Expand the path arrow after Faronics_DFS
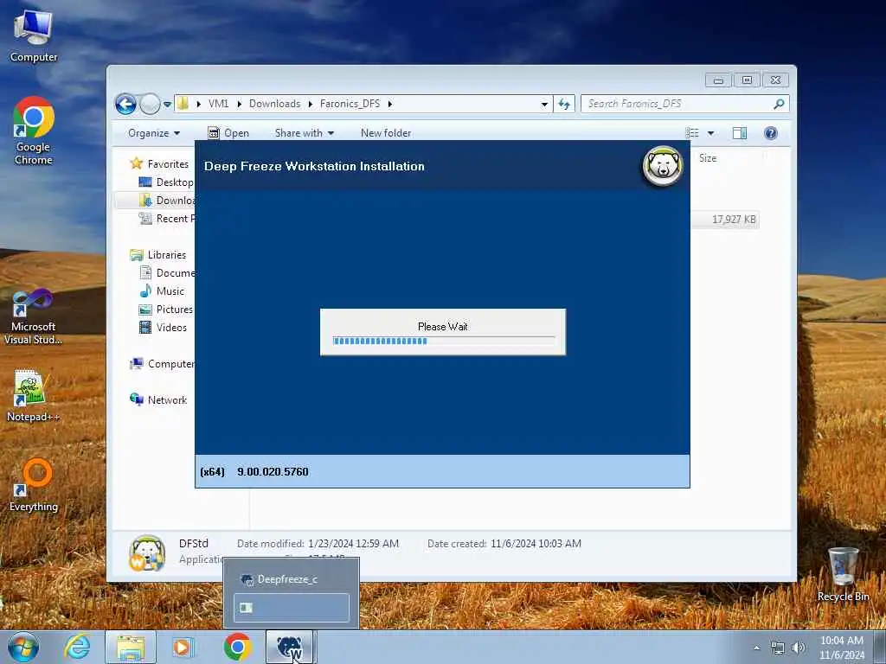Screen dimensions: 886x664 tap(390, 104)
